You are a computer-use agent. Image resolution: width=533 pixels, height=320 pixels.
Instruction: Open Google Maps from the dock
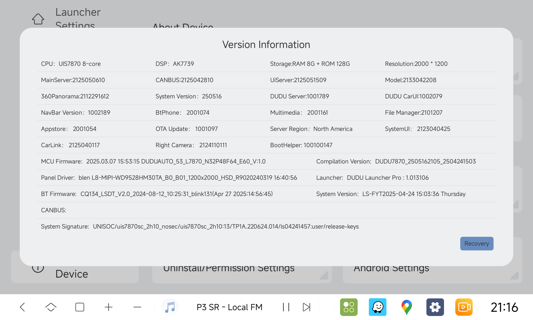[x=406, y=307]
